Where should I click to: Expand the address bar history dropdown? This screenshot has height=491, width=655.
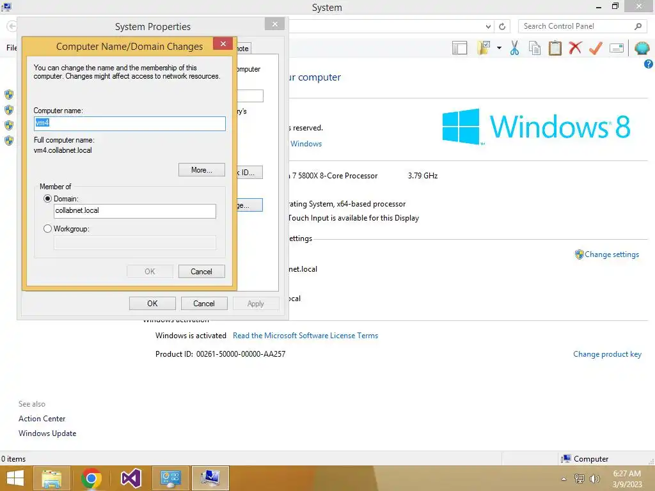(x=488, y=26)
